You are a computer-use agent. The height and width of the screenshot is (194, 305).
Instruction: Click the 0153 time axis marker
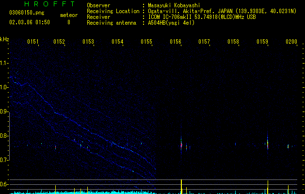[88, 42]
